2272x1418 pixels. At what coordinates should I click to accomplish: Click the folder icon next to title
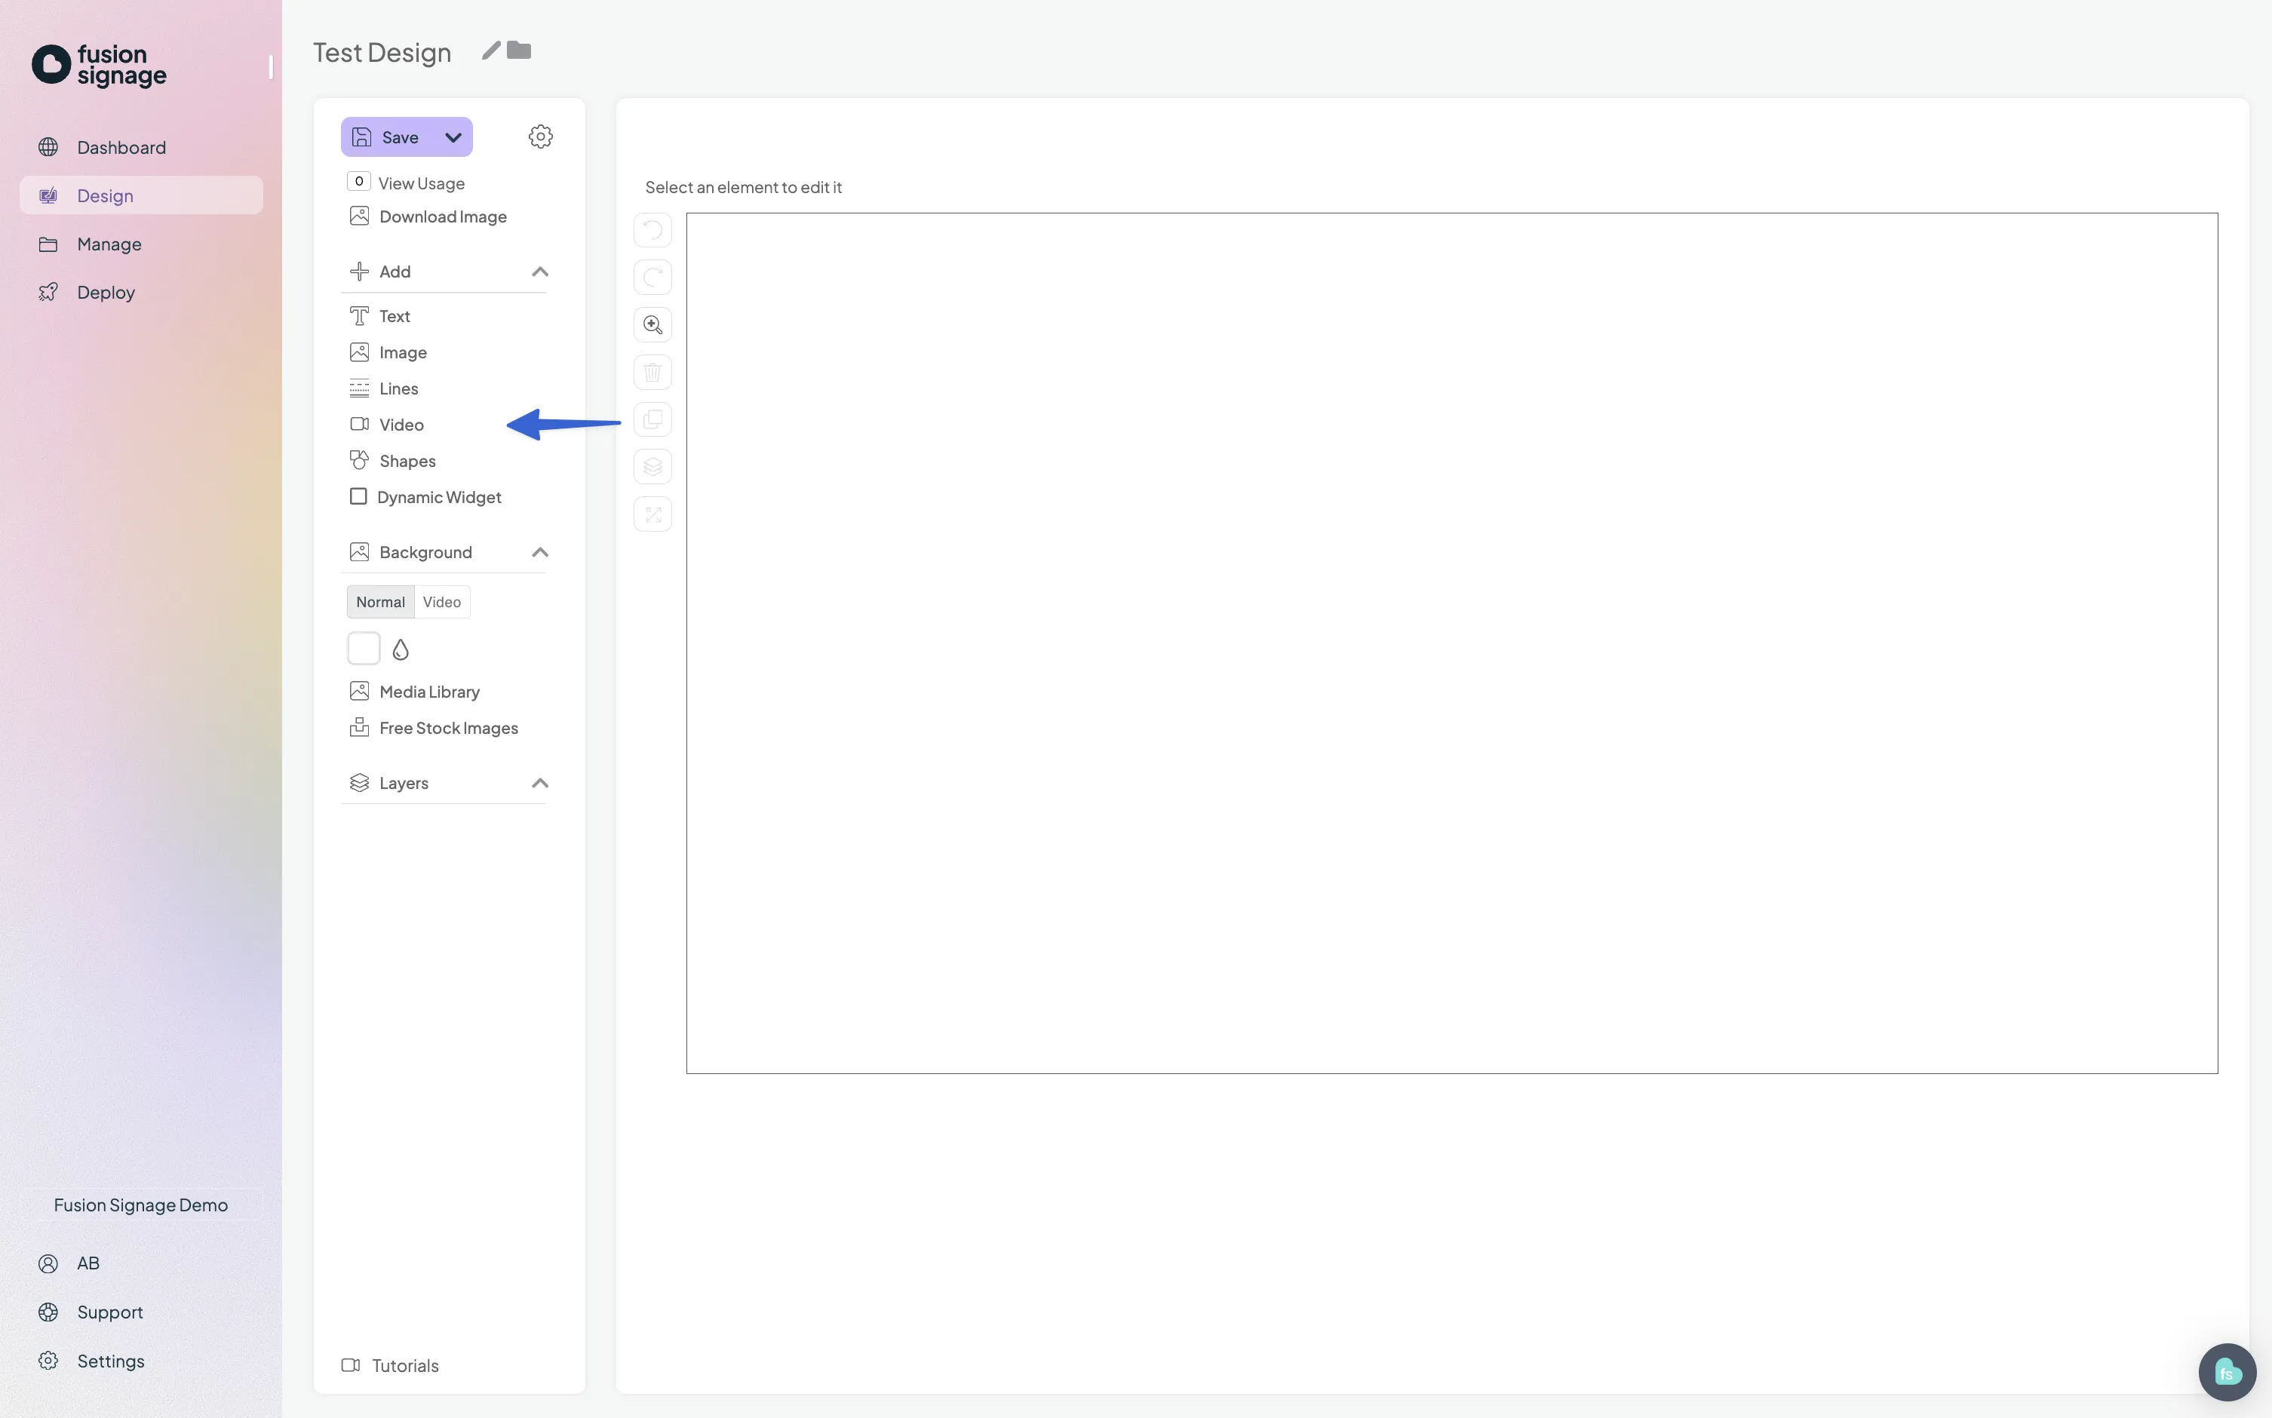pyautogui.click(x=518, y=51)
